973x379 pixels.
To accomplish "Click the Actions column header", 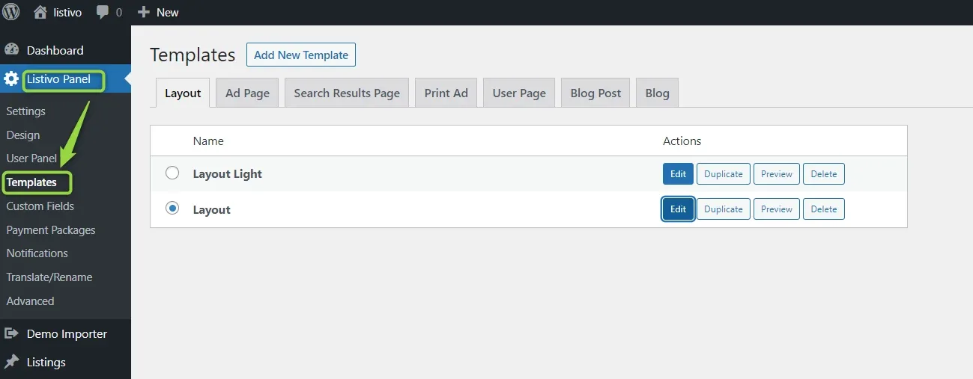I will pos(682,141).
